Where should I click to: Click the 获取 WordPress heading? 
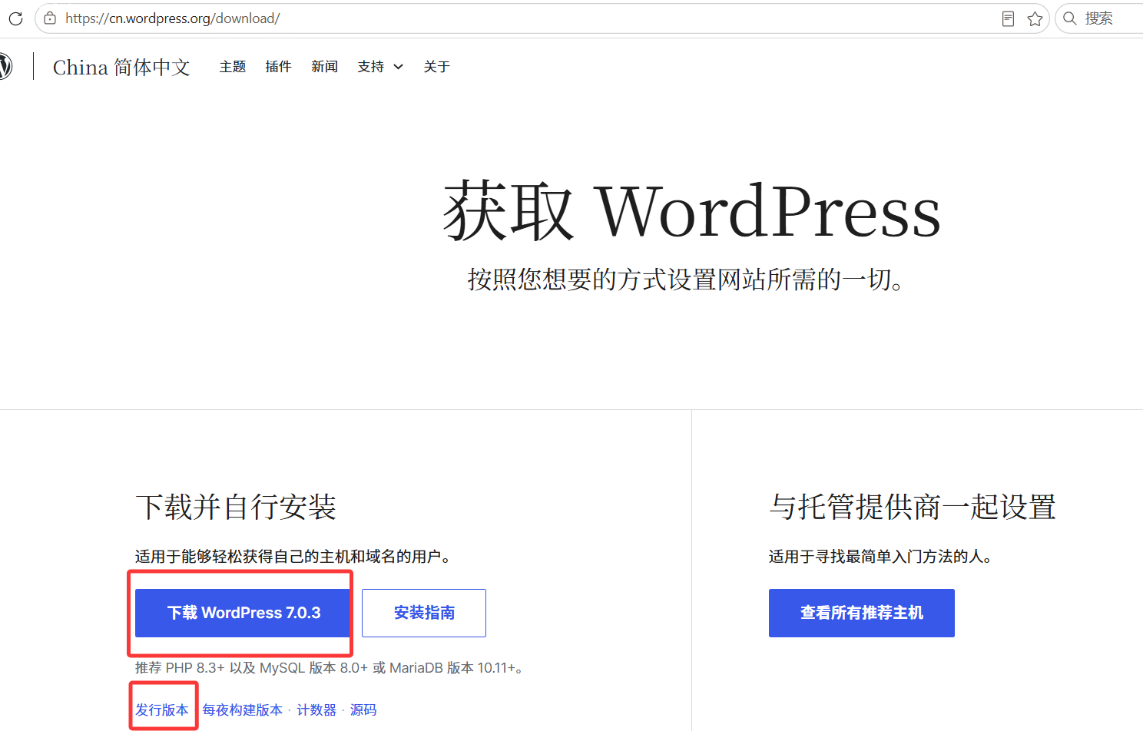pos(692,210)
